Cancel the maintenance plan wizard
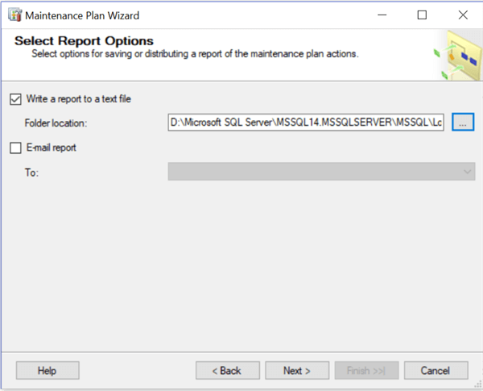Image resolution: width=483 pixels, height=391 pixels. [x=437, y=370]
